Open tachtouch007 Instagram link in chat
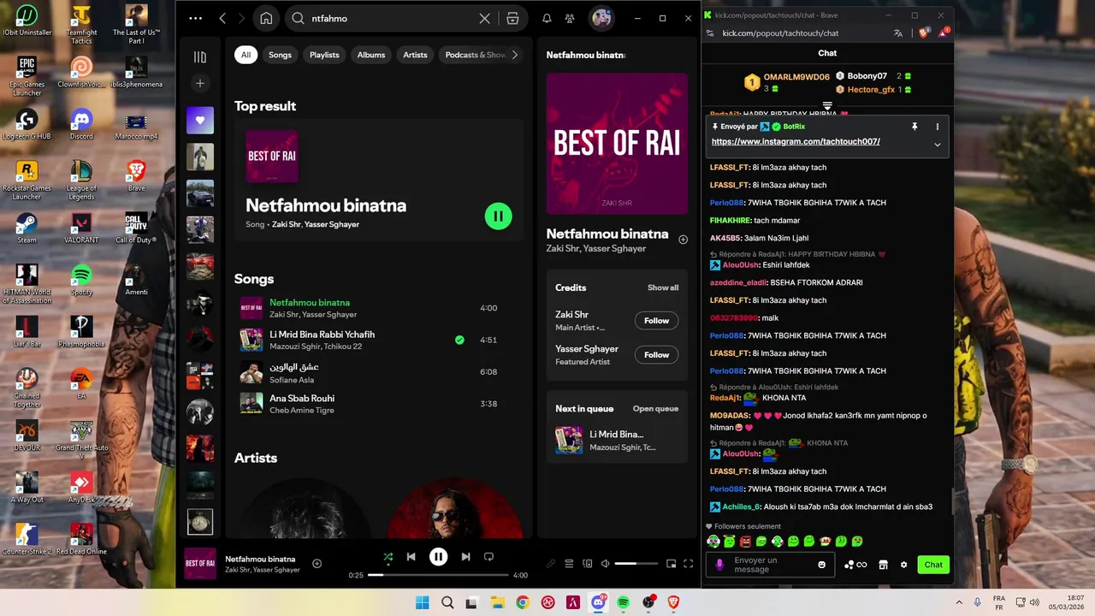1095x616 pixels. point(796,142)
